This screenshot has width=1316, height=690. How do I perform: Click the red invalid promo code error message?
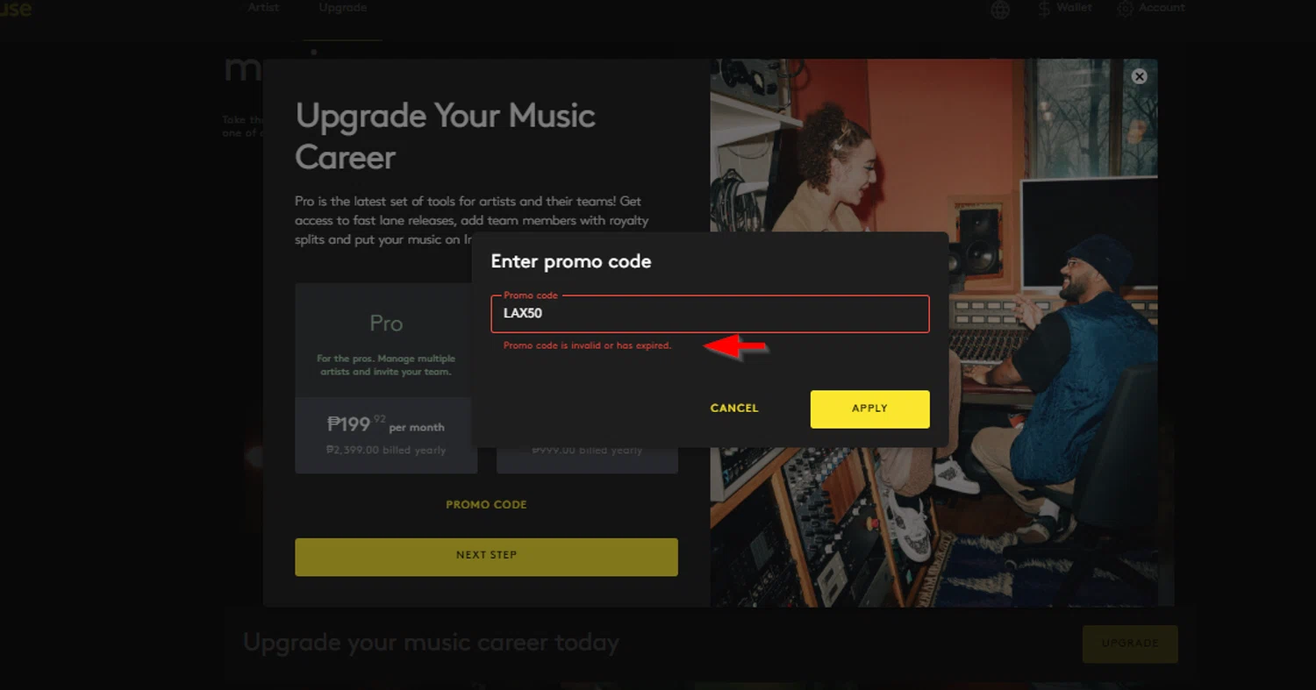coord(587,345)
